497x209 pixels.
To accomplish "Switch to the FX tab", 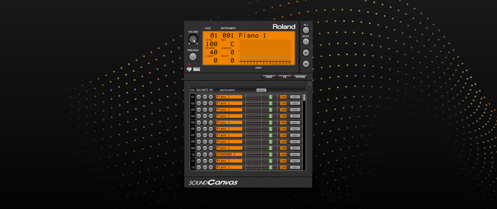I will [x=285, y=77].
